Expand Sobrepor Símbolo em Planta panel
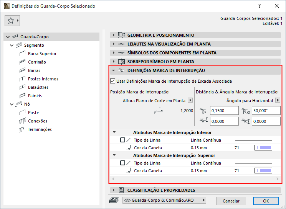Viewport: 286px width, 209px height. (x=114, y=62)
